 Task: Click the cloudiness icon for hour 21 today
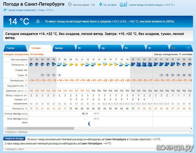(138, 64)
